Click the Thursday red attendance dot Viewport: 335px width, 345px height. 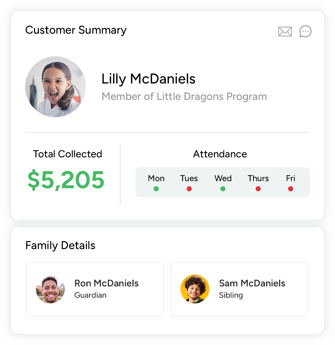258,189
